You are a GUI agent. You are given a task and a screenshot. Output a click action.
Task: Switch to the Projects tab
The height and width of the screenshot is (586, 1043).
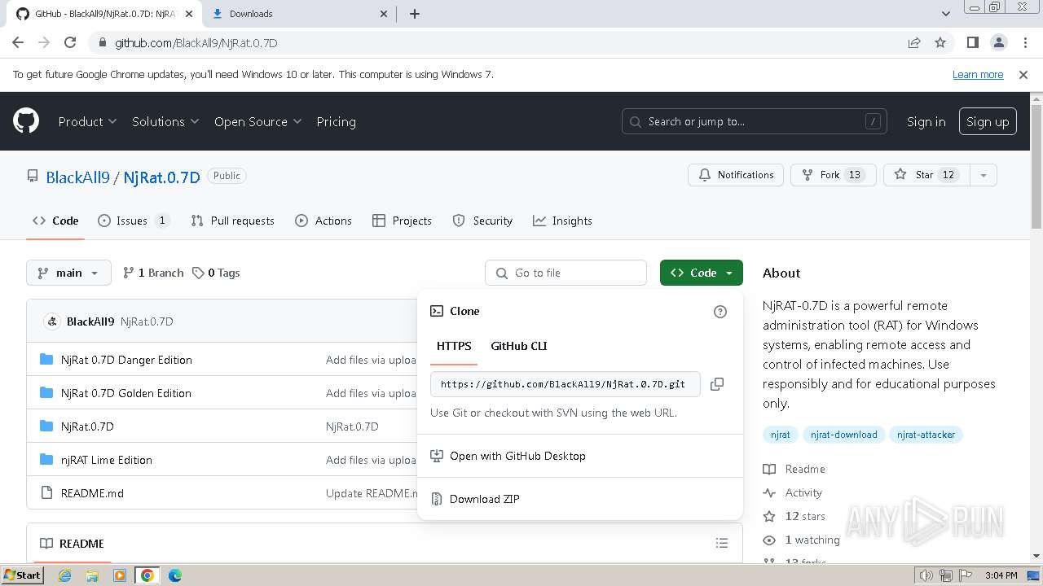402,221
